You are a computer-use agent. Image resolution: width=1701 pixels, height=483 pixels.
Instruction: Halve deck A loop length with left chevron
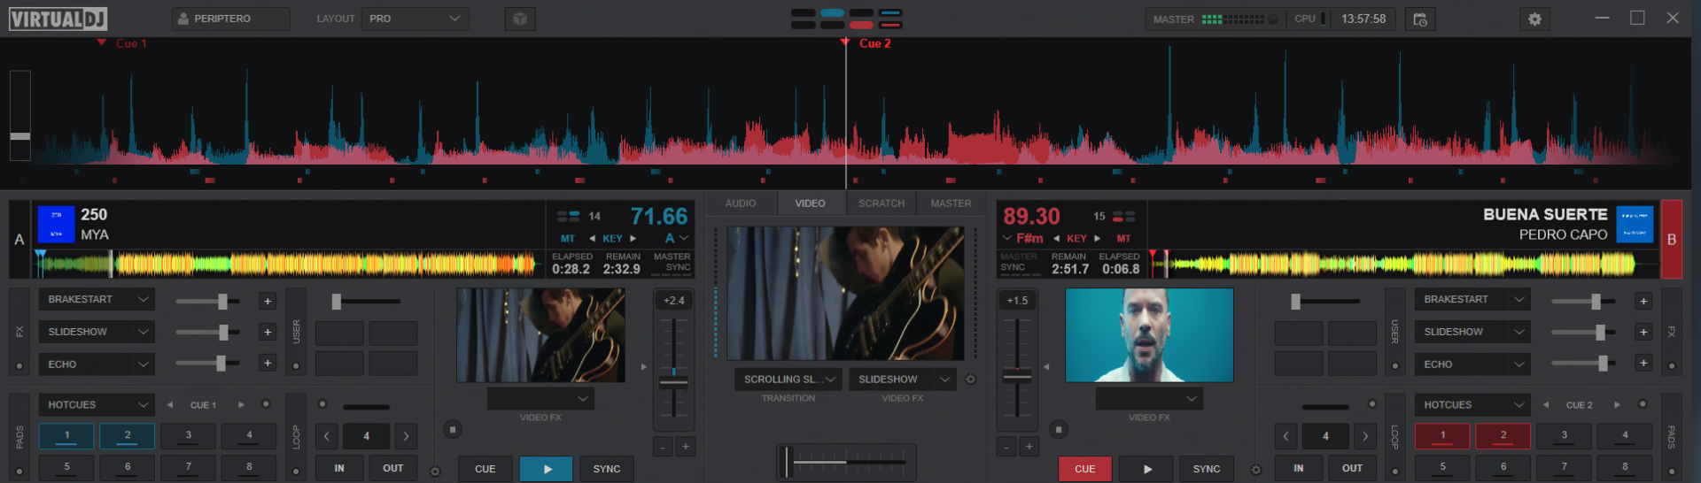click(327, 436)
